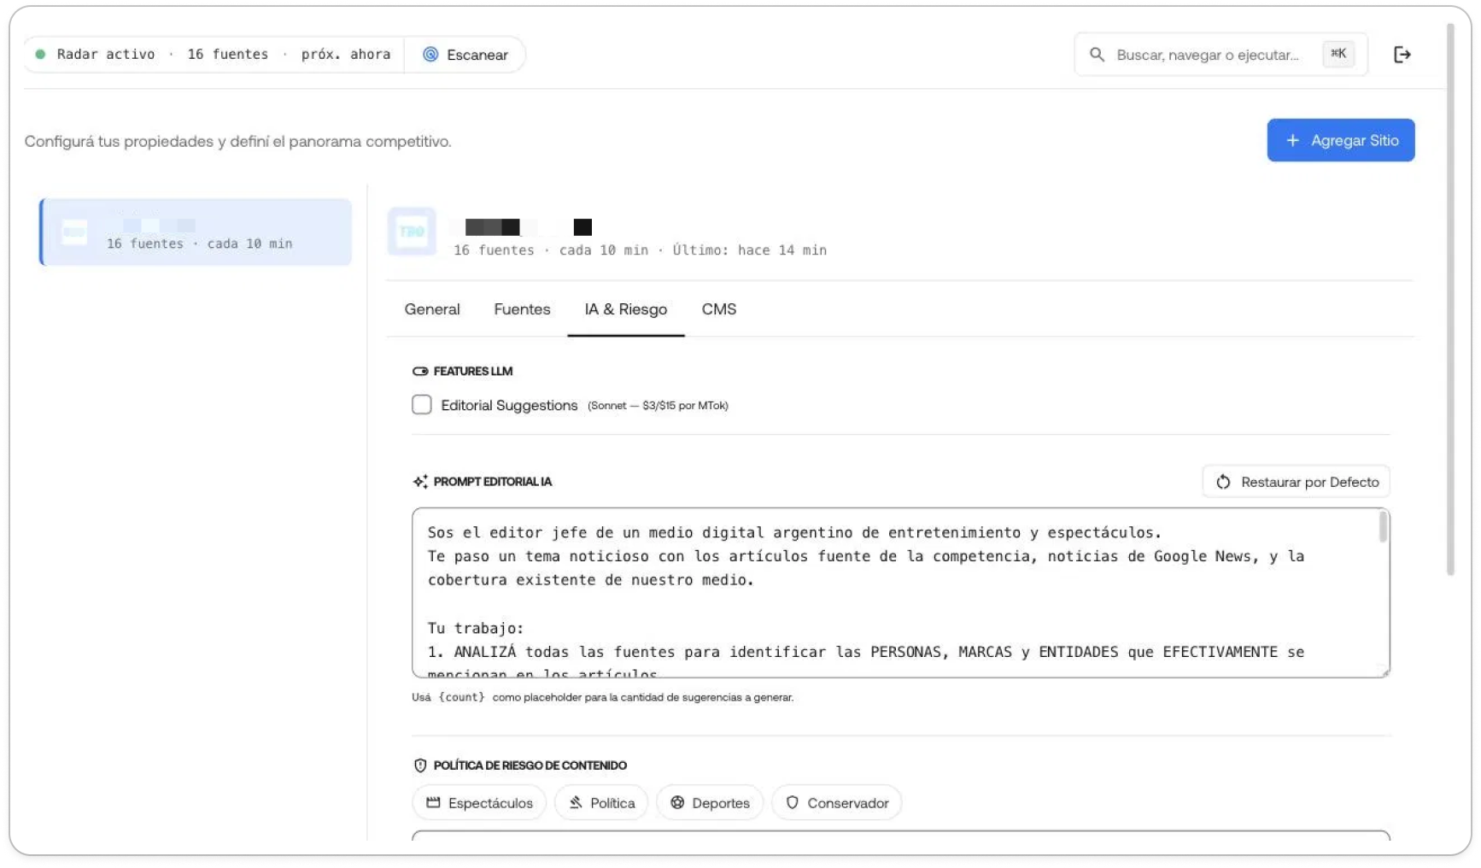Screen dimensions: 1481x868
Task: Click the logout icon at top right
Action: tap(1402, 55)
